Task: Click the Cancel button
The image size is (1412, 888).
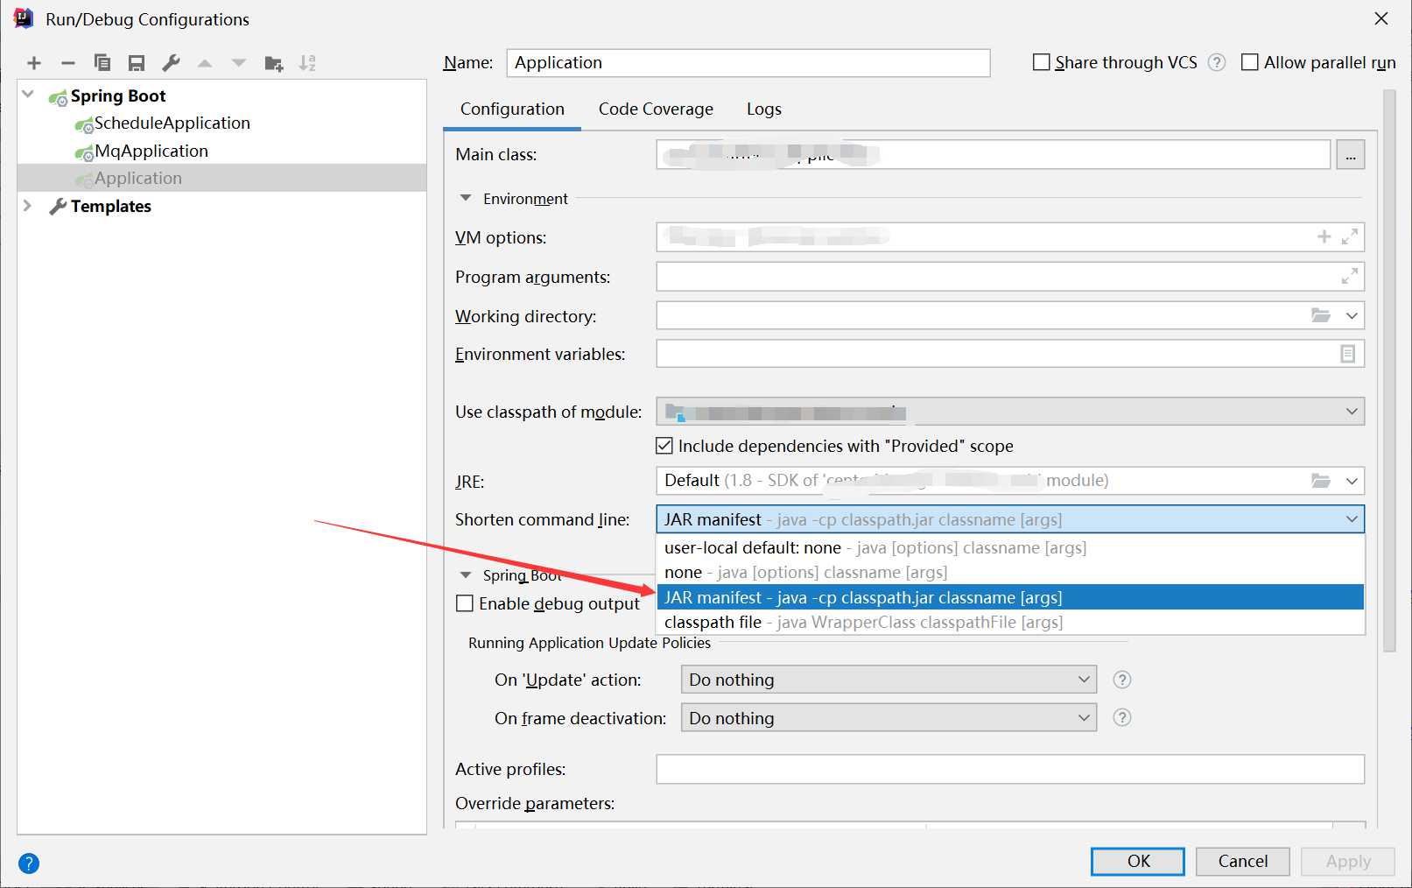Action: tap(1243, 861)
